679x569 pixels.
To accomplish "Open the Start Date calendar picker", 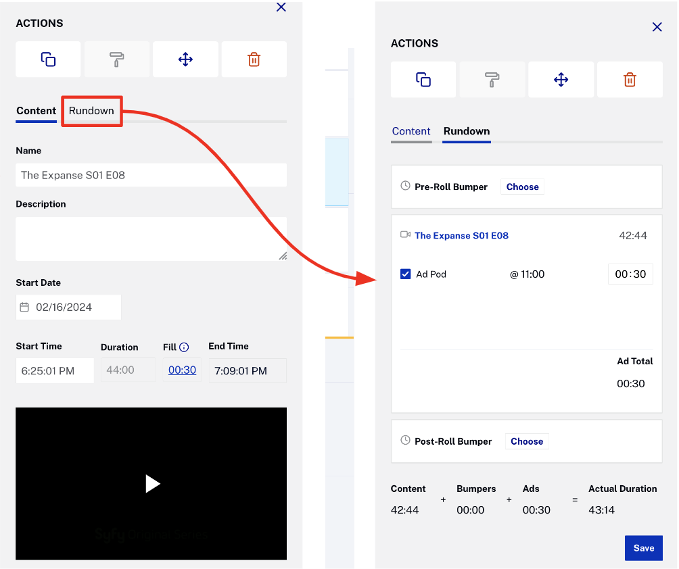I will coord(25,307).
